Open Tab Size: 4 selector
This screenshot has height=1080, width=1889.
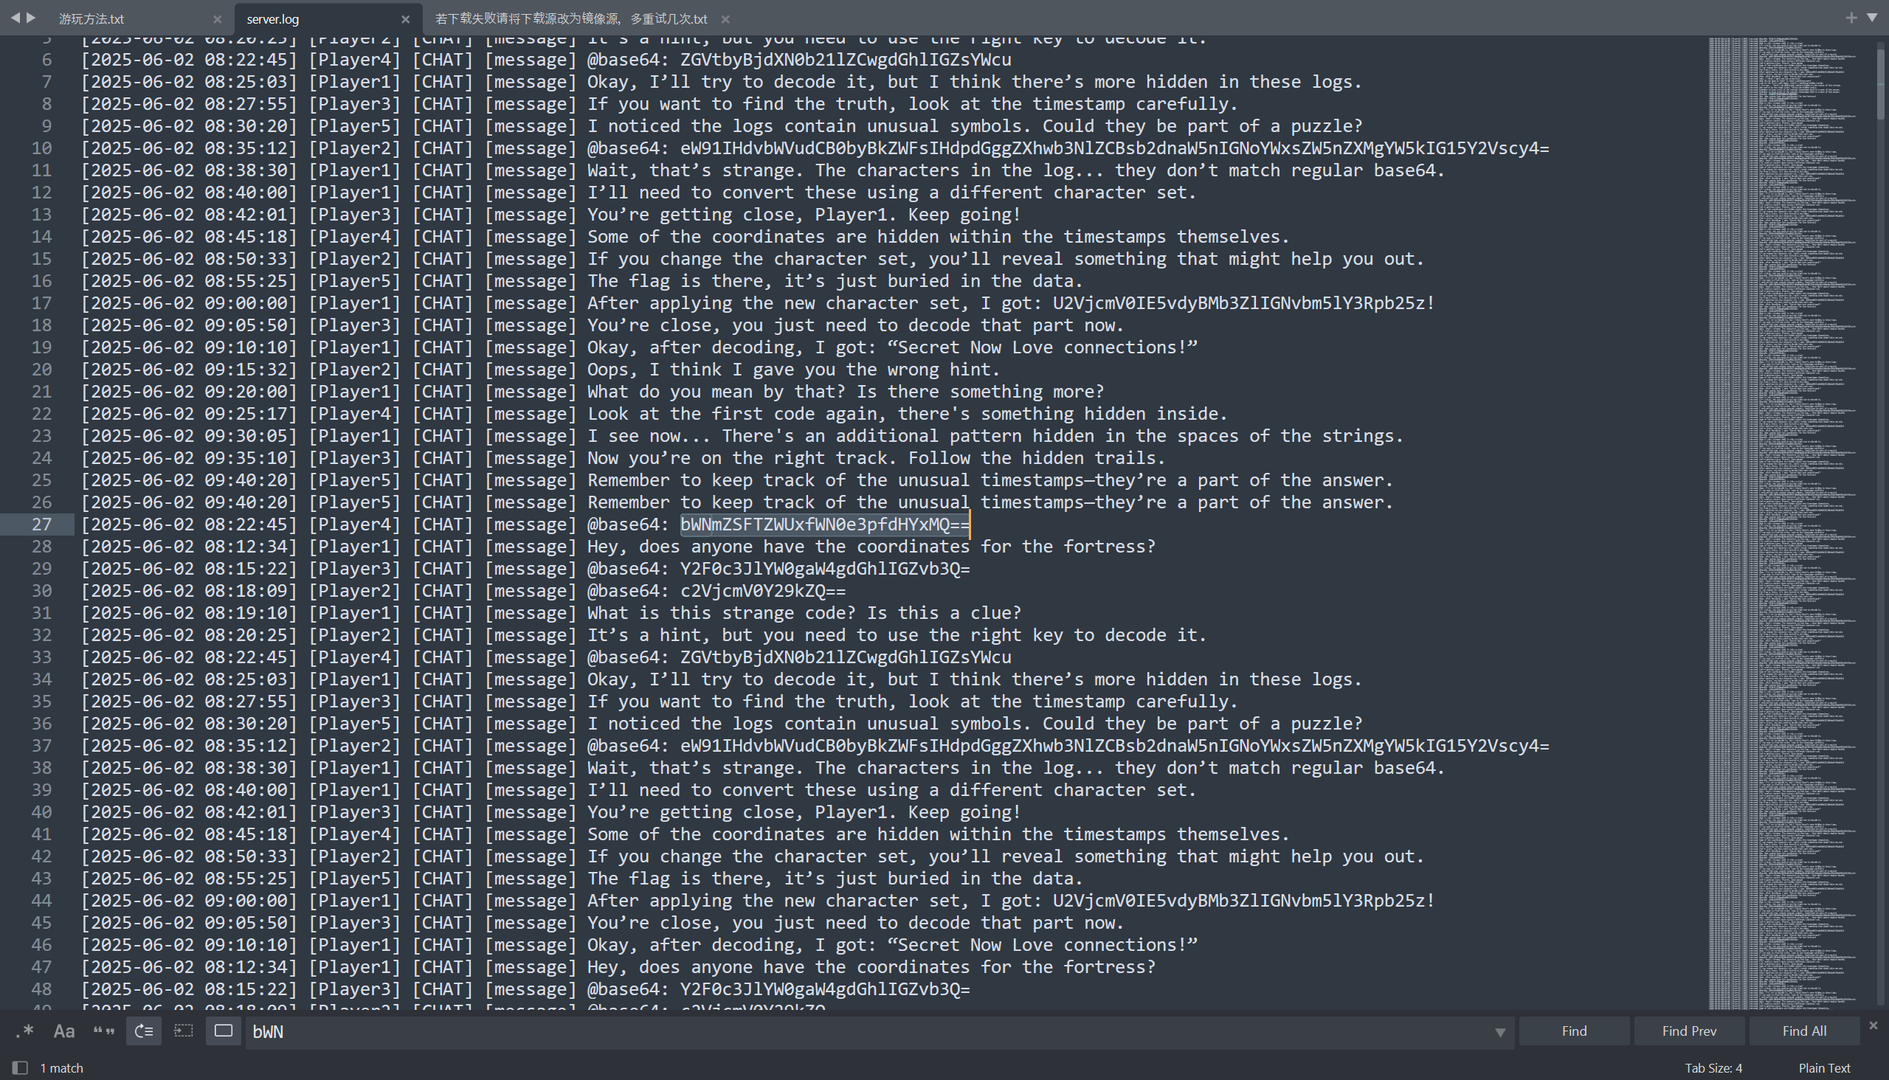click(1713, 1068)
